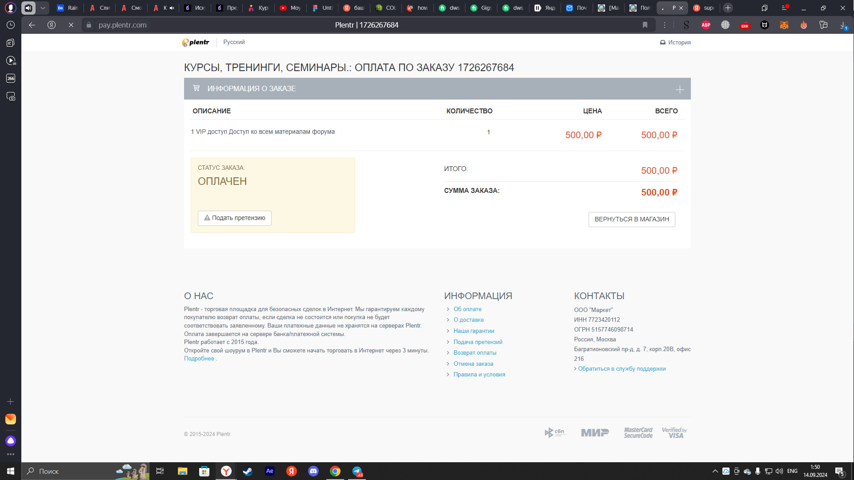Open the volume control in system tray
Screen dimensions: 854x480
coord(779,471)
